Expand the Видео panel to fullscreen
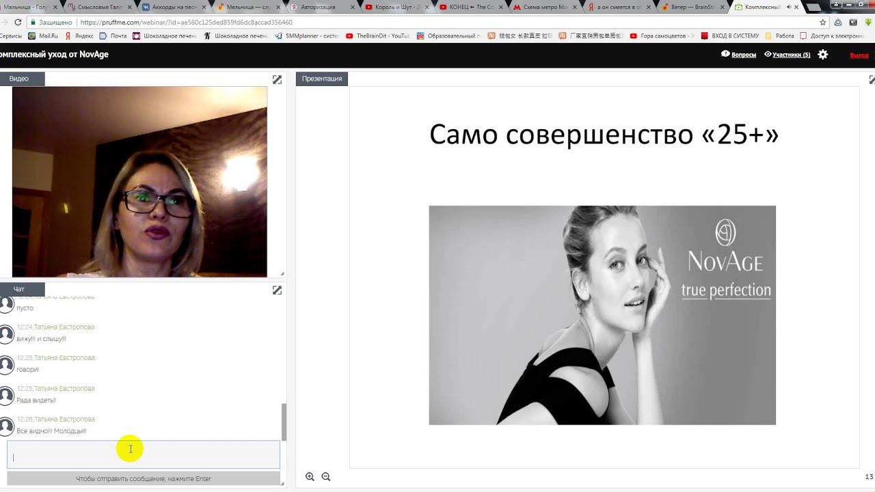Viewport: 875px width, 492px height. pos(277,80)
